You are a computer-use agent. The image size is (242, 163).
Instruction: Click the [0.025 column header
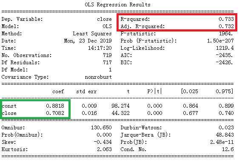pos(190,92)
